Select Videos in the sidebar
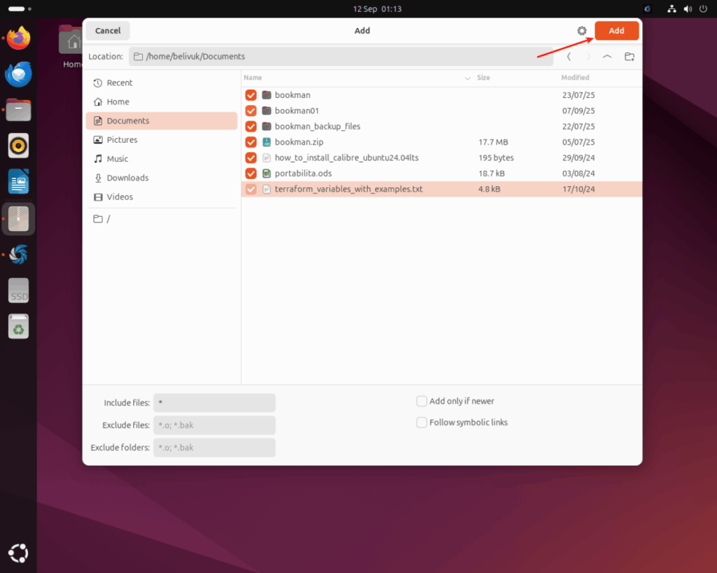 162,197
